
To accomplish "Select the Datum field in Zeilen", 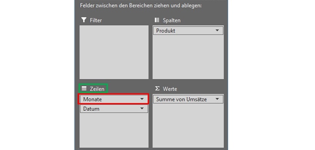I will [114, 109].
